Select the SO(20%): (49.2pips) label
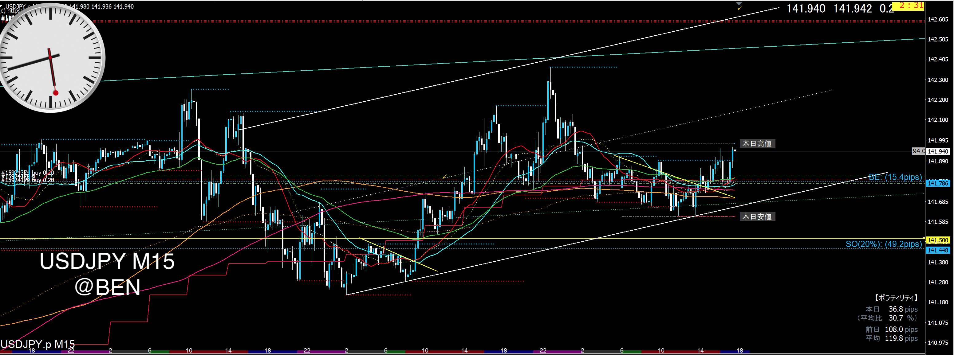 pyautogui.click(x=883, y=244)
